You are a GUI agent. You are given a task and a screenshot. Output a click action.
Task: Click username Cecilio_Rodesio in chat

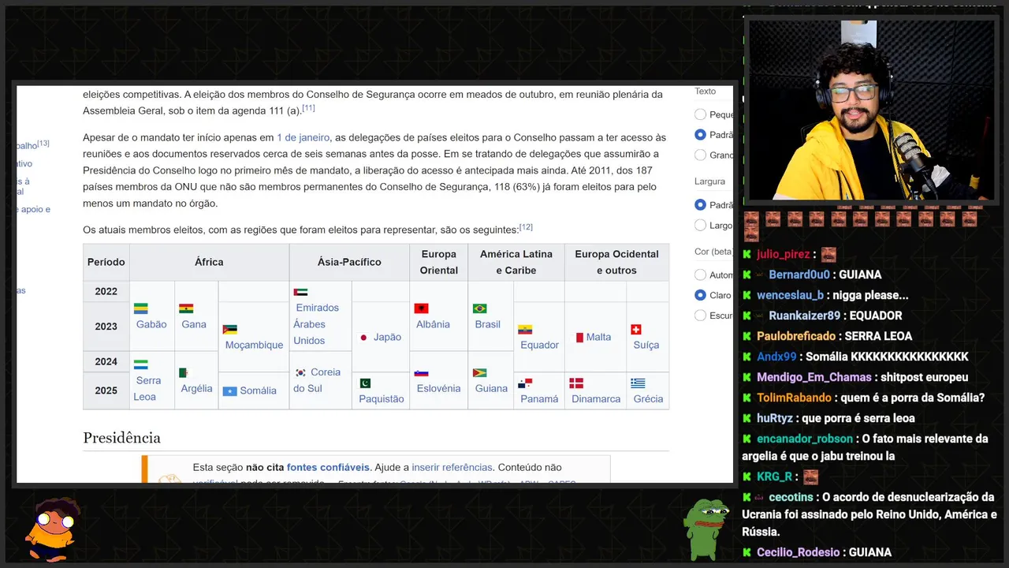pos(798,552)
